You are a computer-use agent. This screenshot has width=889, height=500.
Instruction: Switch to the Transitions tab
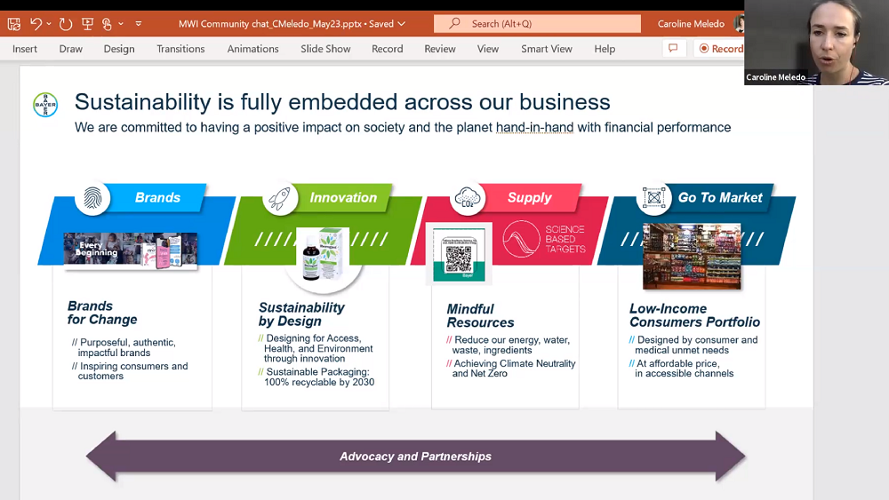click(180, 49)
